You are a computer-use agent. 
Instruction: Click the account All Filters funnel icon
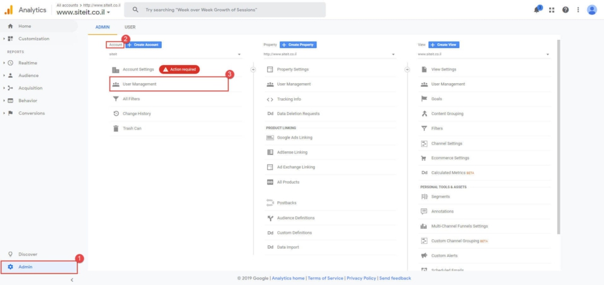(115, 99)
